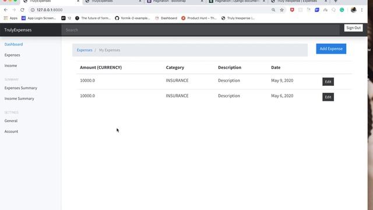Click the 127.0.0.1:8000 address bar
373x210 pixels.
click(x=152, y=10)
